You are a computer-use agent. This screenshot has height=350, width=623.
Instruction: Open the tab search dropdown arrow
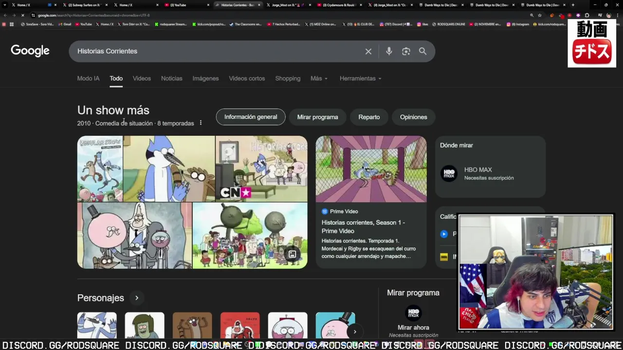[4, 5]
